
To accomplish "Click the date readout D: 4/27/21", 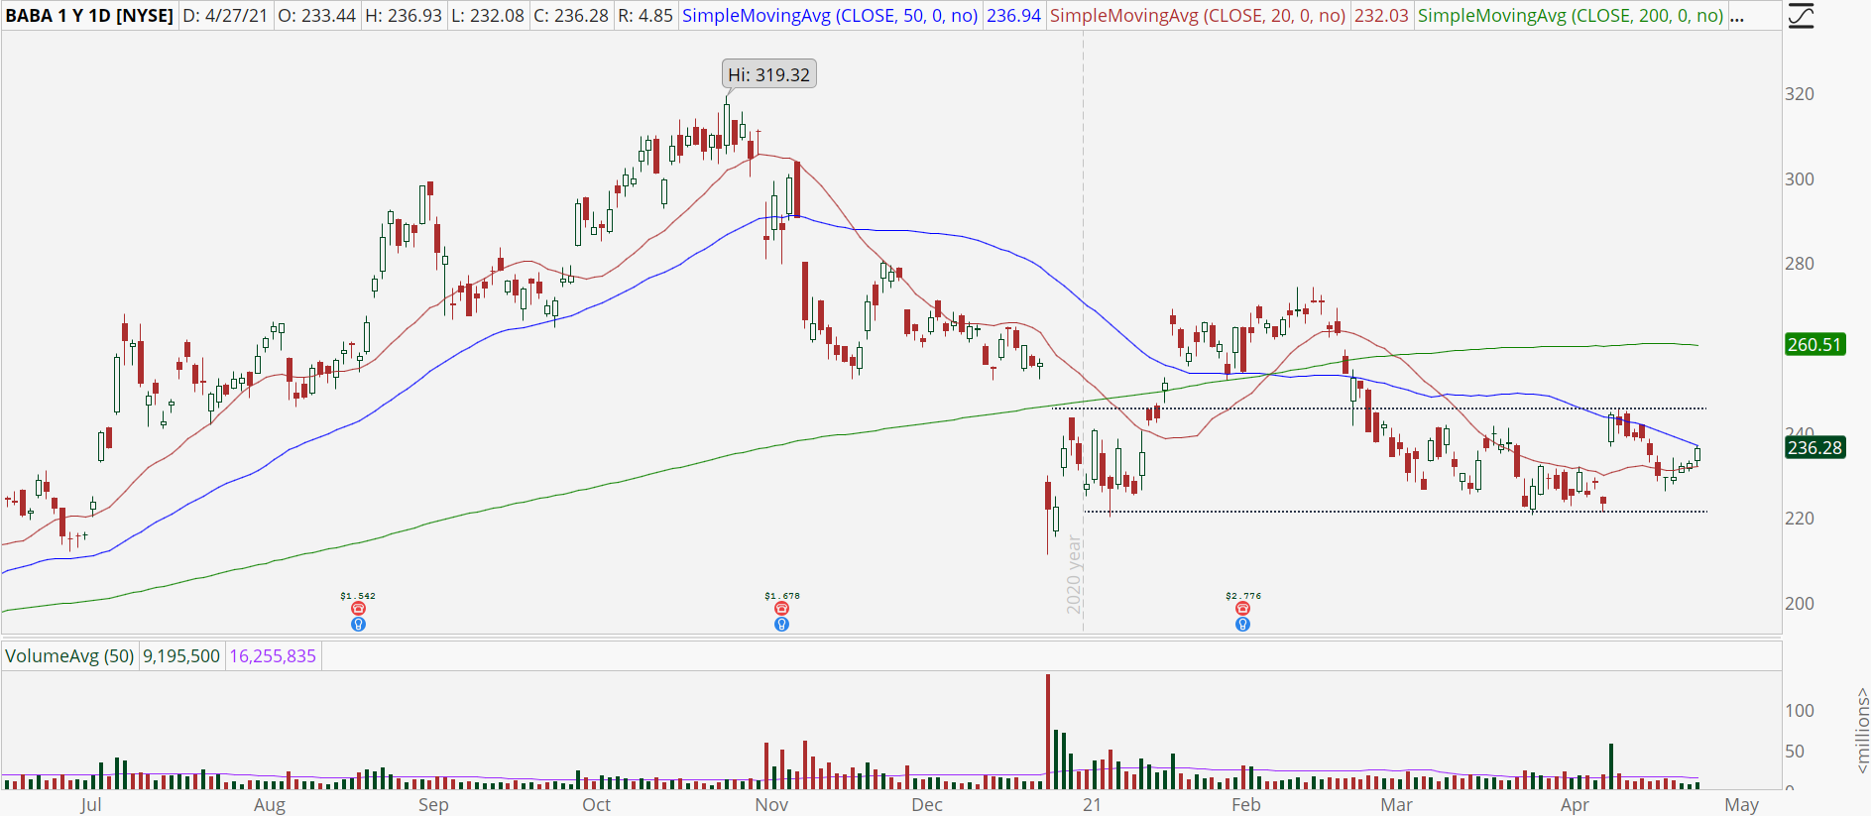I will [225, 16].
